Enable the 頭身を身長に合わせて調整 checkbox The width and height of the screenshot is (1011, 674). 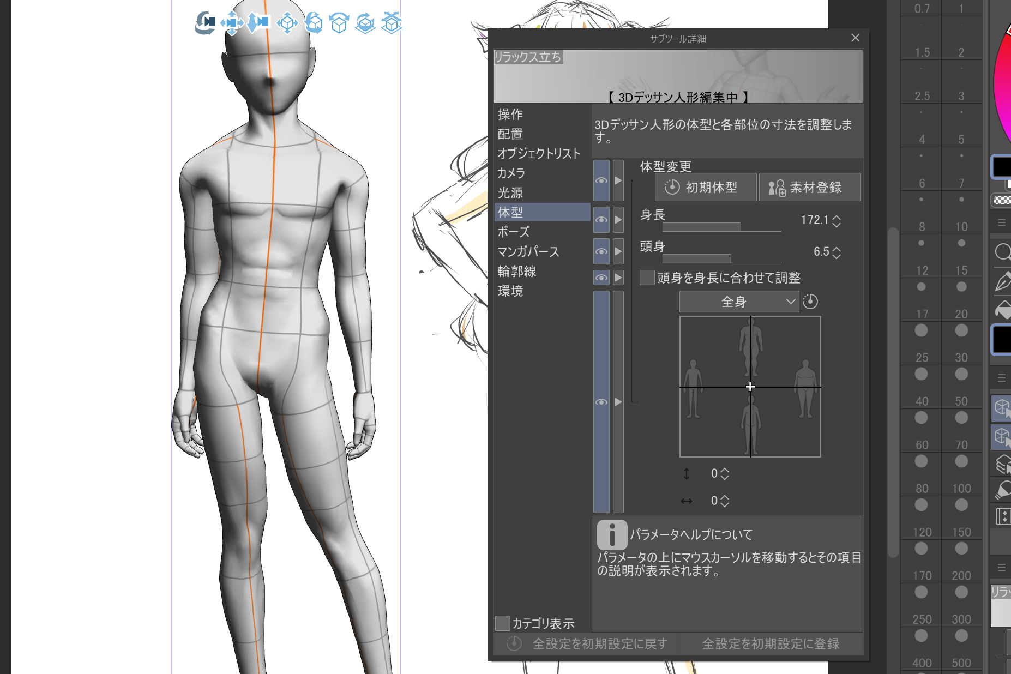click(647, 278)
